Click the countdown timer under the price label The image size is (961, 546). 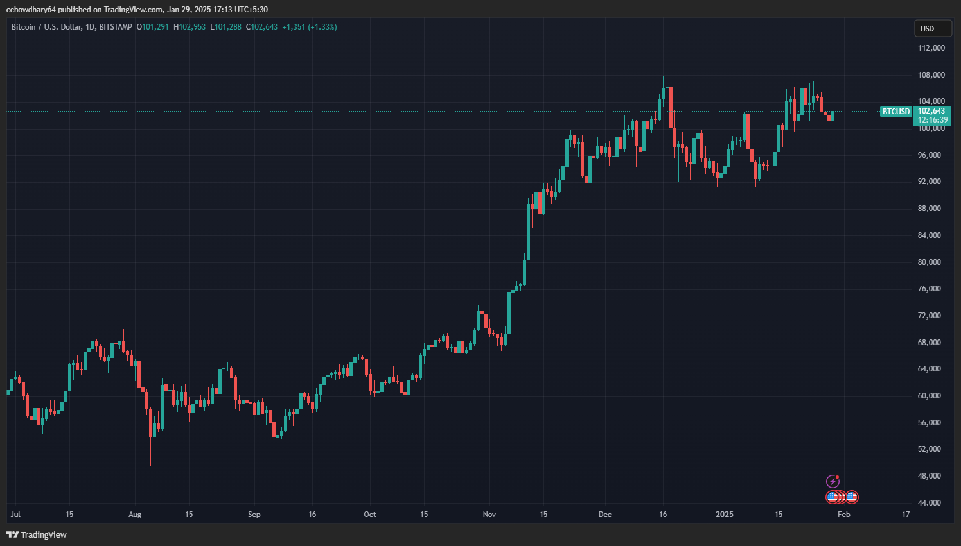point(931,120)
